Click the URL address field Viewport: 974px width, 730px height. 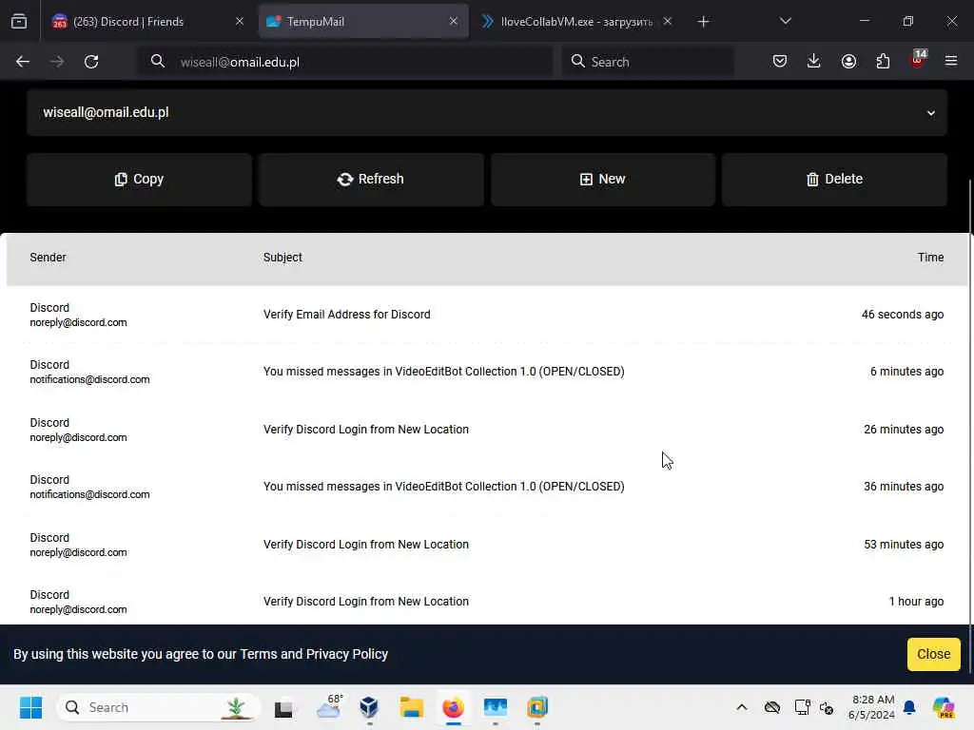coord(344,62)
